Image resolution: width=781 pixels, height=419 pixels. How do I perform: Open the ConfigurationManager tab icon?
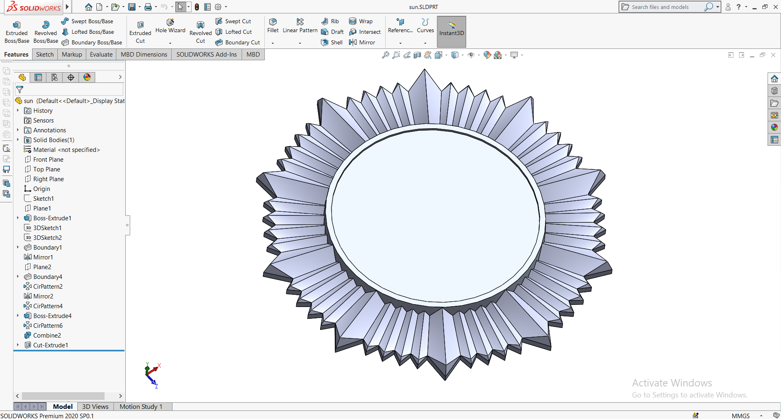(55, 77)
